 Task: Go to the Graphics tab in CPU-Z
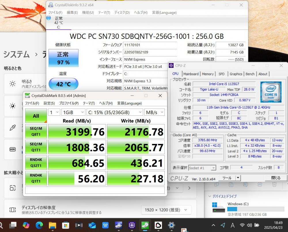[236, 74]
